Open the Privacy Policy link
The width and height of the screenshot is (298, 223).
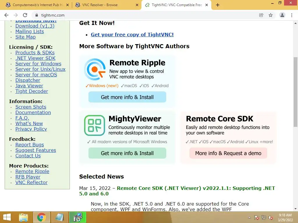pyautogui.click(x=31, y=129)
